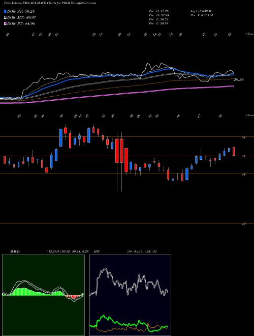Click the 40 price axis label
This screenshot has width=254, height=336.
243,224
